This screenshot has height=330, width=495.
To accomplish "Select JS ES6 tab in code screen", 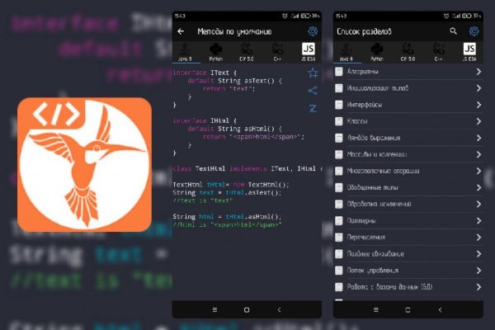I will pos(309,53).
